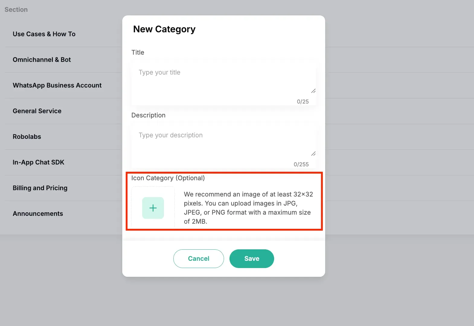Click the icon upload dashed box

153,208
